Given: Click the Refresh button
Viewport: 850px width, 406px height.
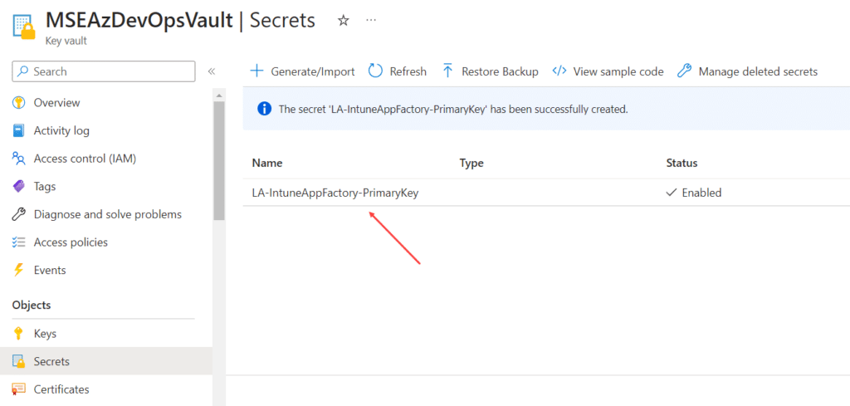Looking at the screenshot, I should tap(398, 71).
